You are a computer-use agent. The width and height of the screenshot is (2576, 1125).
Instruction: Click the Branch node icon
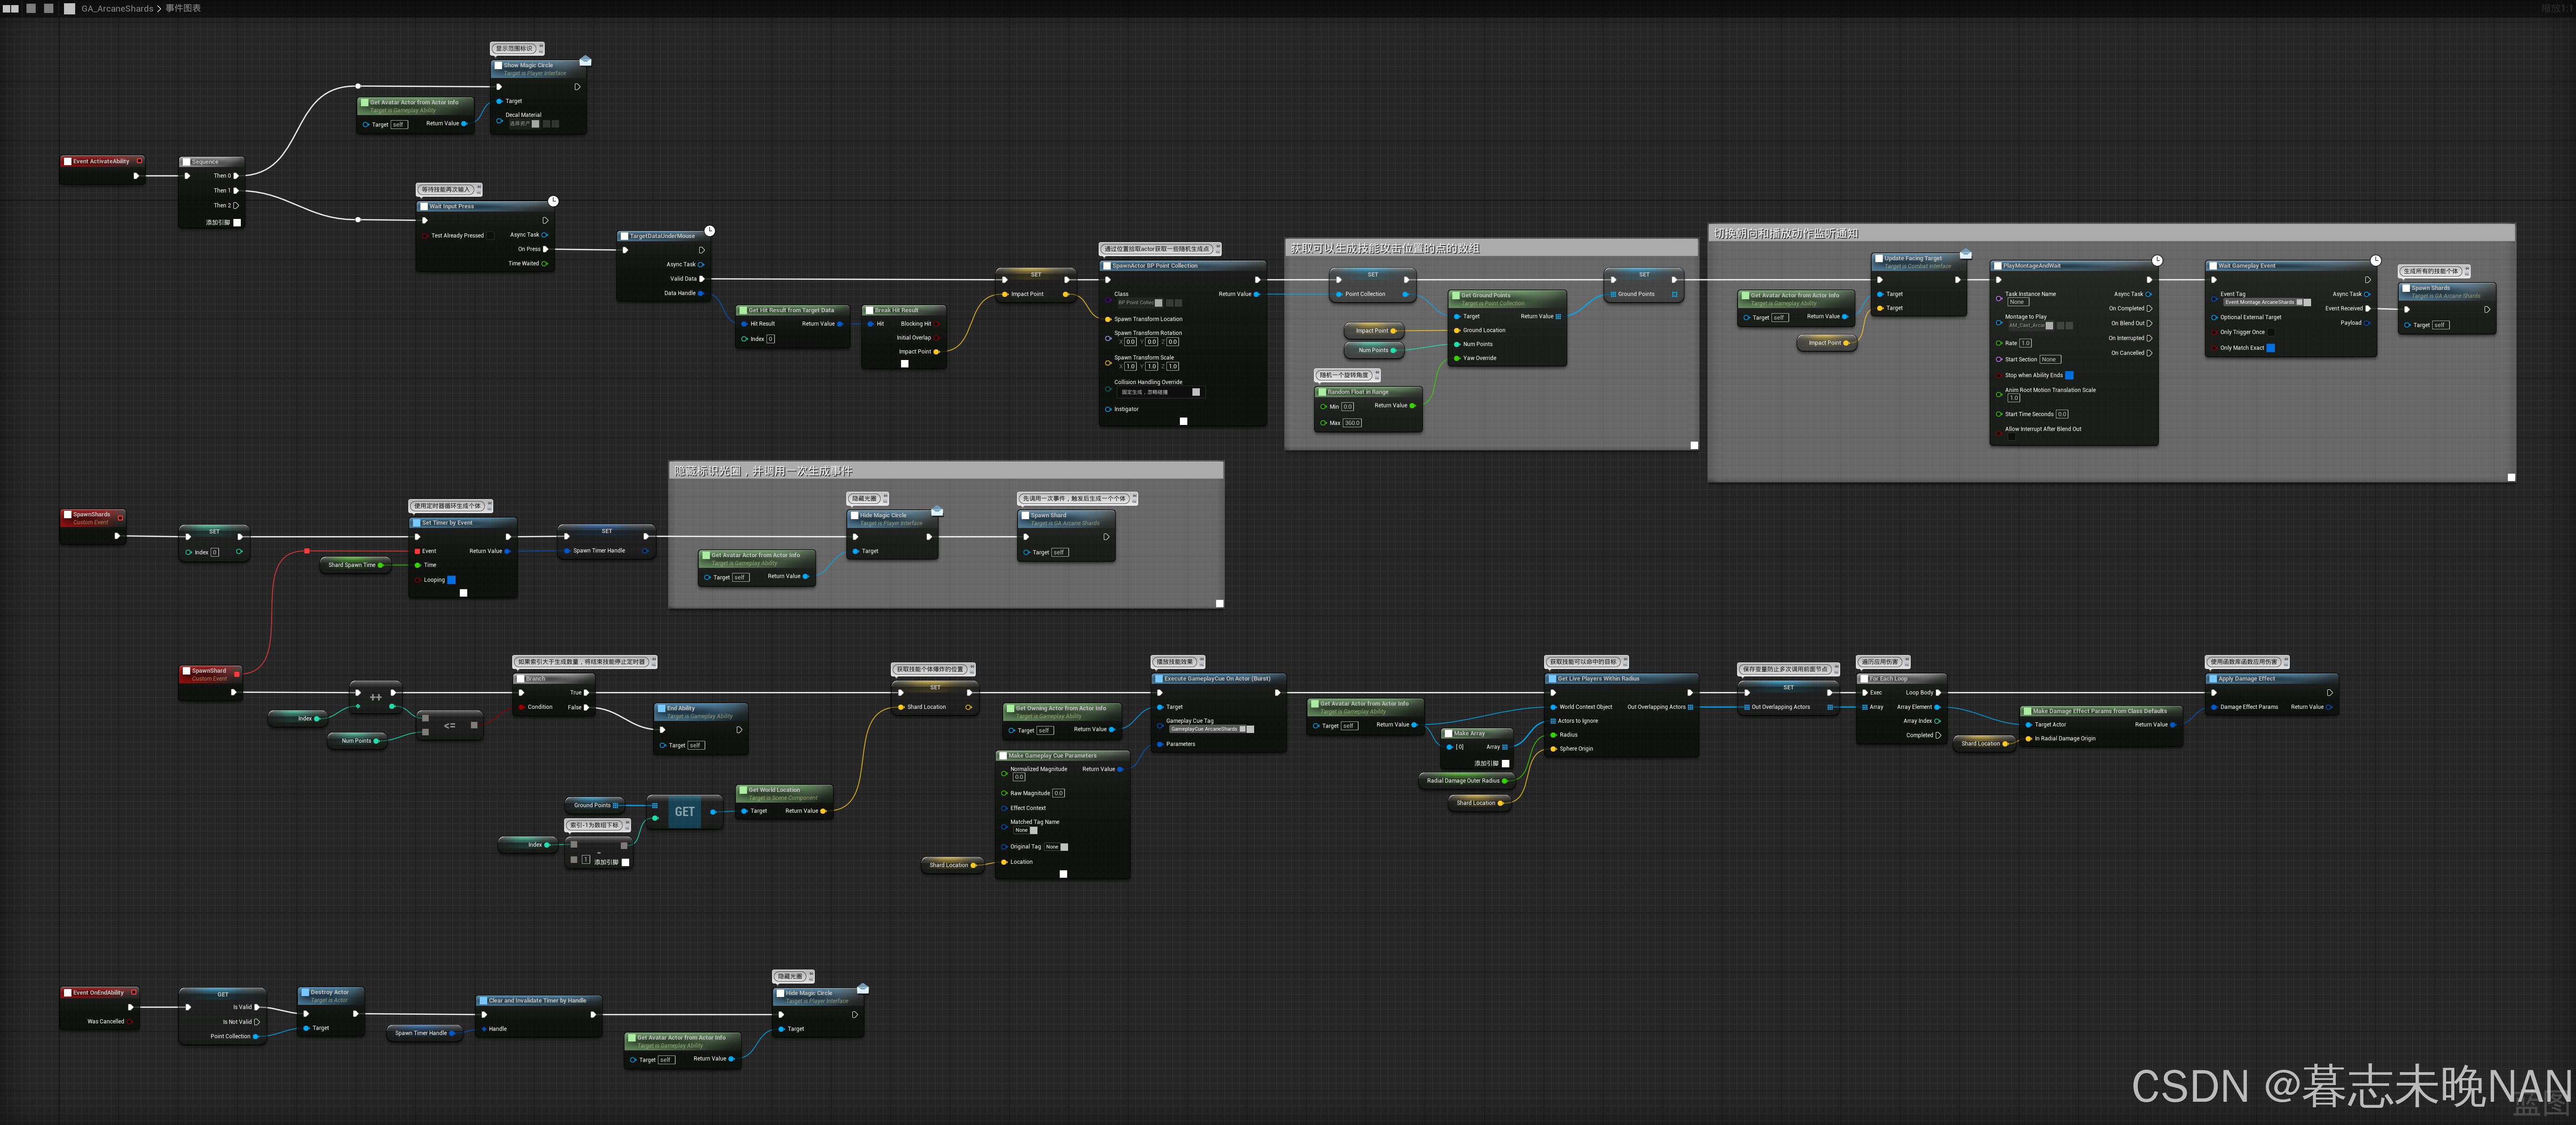(521, 679)
